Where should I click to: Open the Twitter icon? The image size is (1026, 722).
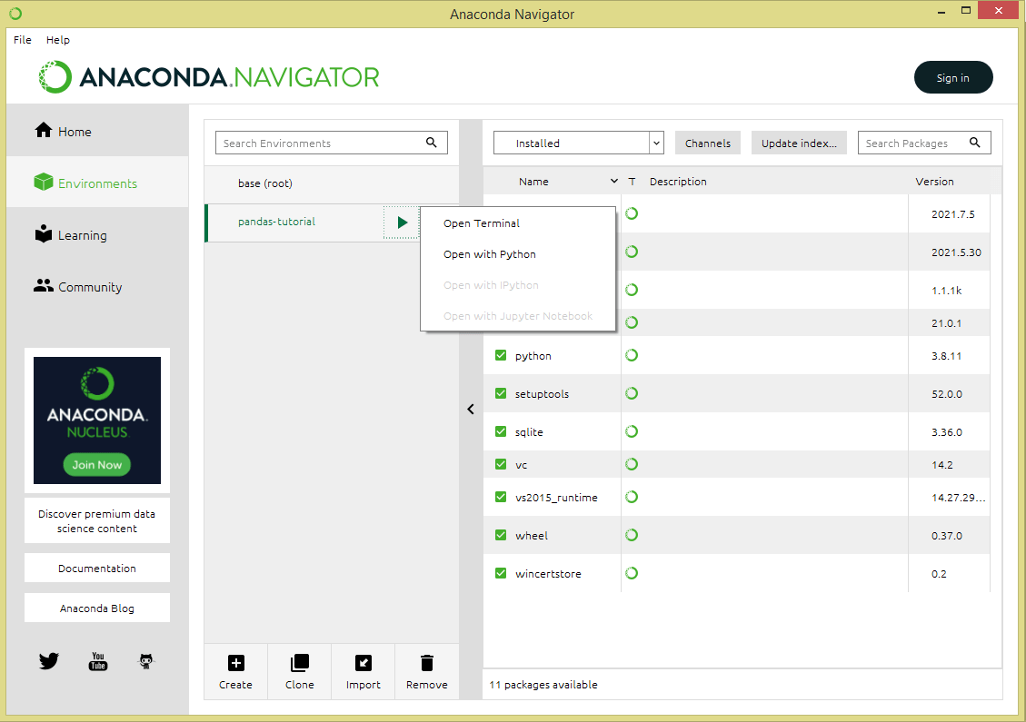click(x=49, y=661)
